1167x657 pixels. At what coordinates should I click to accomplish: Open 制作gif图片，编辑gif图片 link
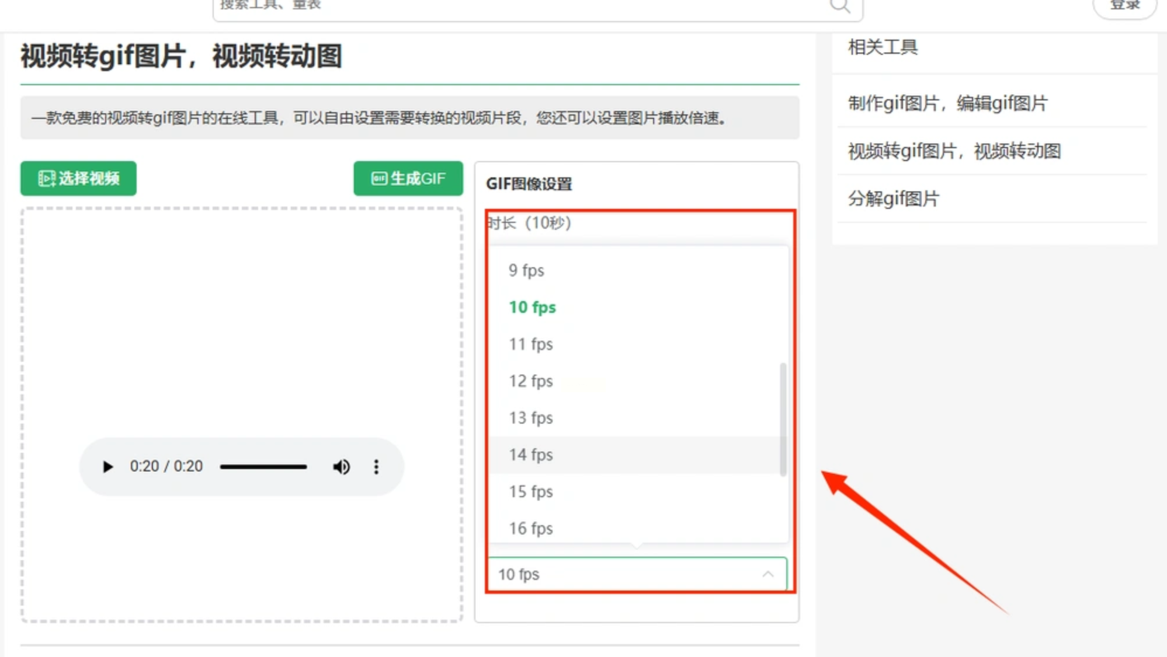tap(947, 103)
